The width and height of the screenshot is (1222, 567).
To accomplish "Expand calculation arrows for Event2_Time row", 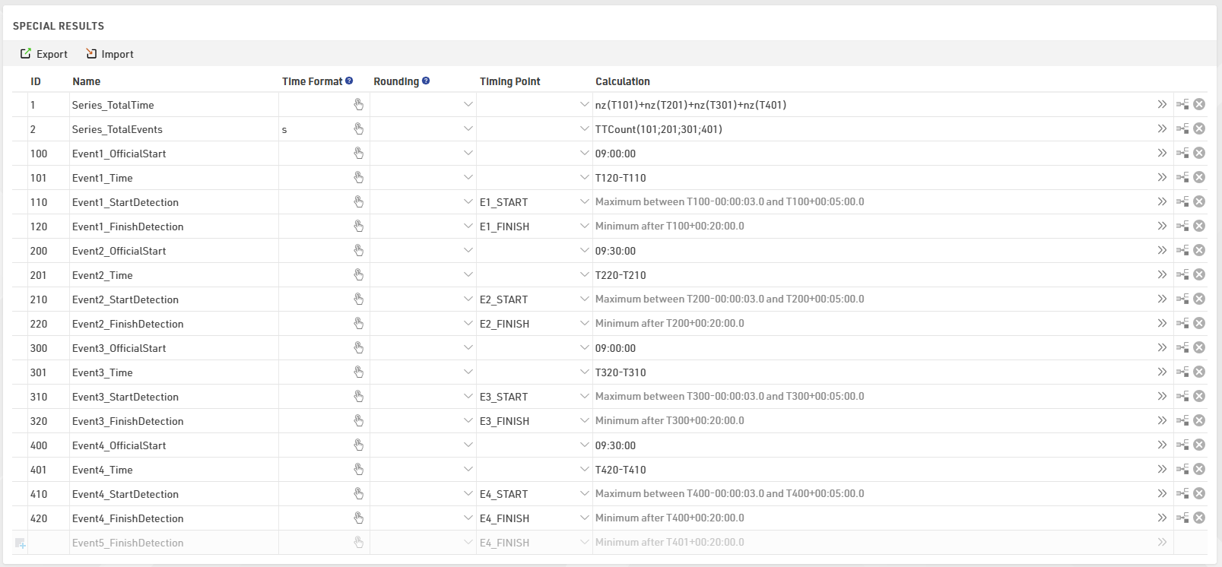I will (x=1162, y=275).
